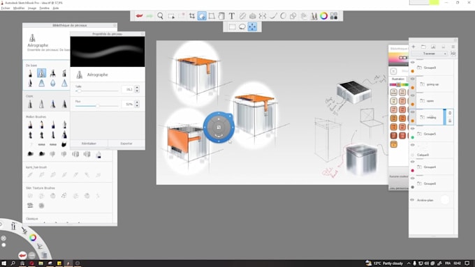Close the Propriétés du pinceau panel
475x267 pixels.
[x=142, y=34]
